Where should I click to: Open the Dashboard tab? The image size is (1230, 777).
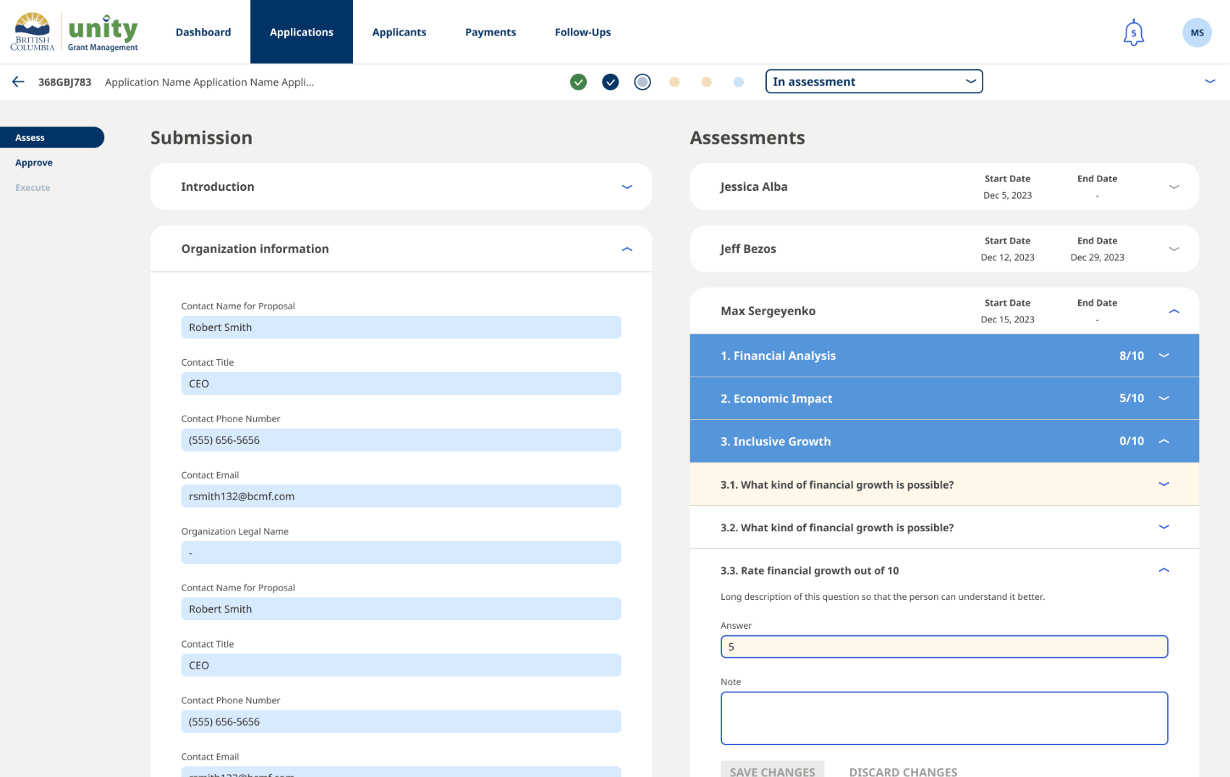click(x=203, y=33)
